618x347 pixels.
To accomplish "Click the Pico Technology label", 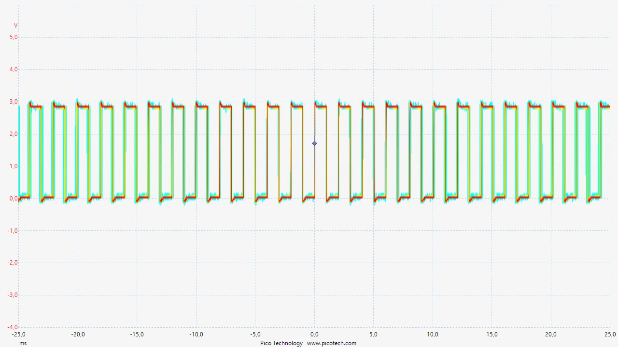I will (281, 343).
